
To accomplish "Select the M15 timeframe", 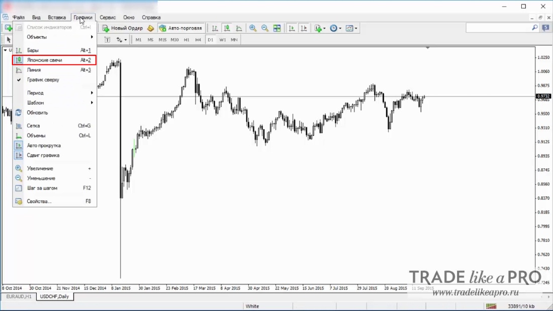I will tap(162, 40).
